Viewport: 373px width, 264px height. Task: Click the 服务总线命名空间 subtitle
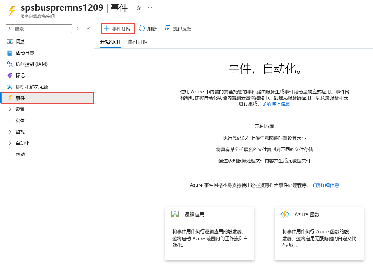pyautogui.click(x=37, y=16)
